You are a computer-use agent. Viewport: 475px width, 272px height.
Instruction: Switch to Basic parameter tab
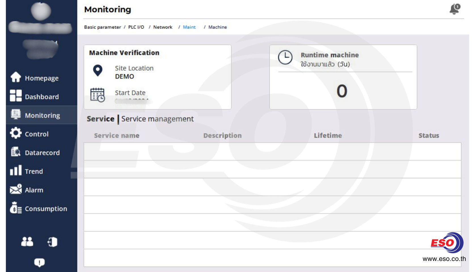pos(102,27)
